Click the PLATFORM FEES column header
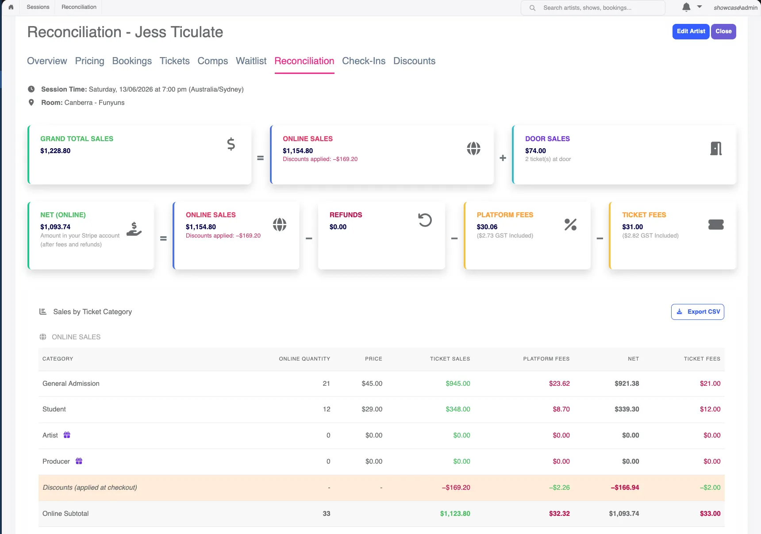 pyautogui.click(x=546, y=359)
